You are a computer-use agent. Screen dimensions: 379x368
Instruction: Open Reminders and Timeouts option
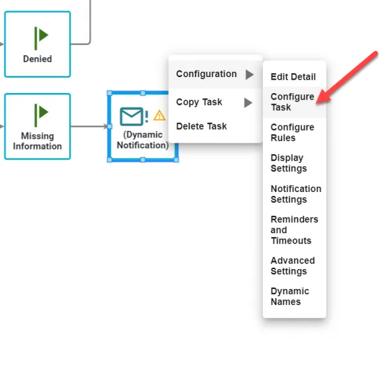coord(294,230)
